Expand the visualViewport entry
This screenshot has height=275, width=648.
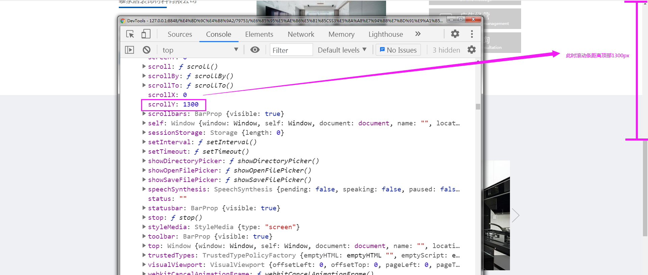coord(144,265)
